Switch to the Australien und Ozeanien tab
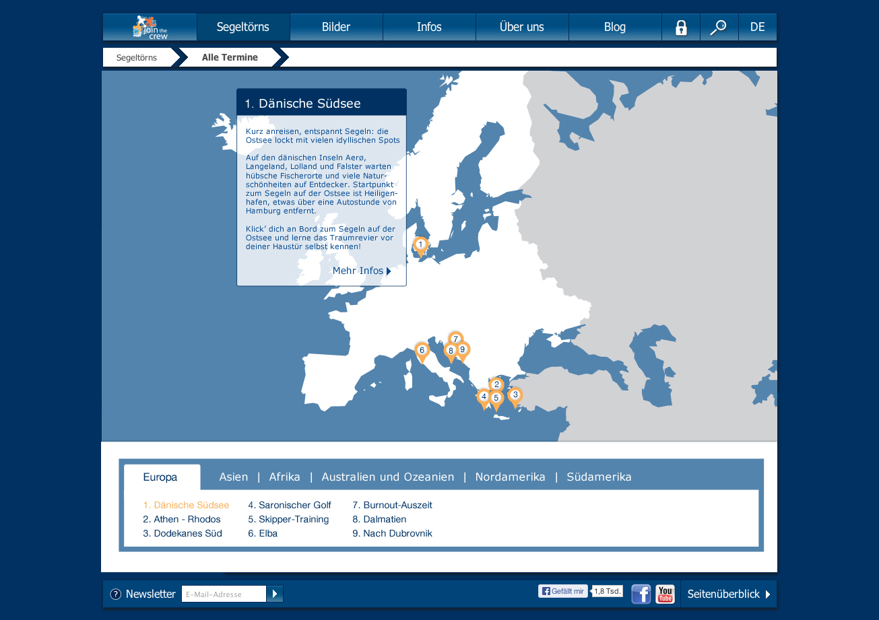879x620 pixels. tap(388, 477)
